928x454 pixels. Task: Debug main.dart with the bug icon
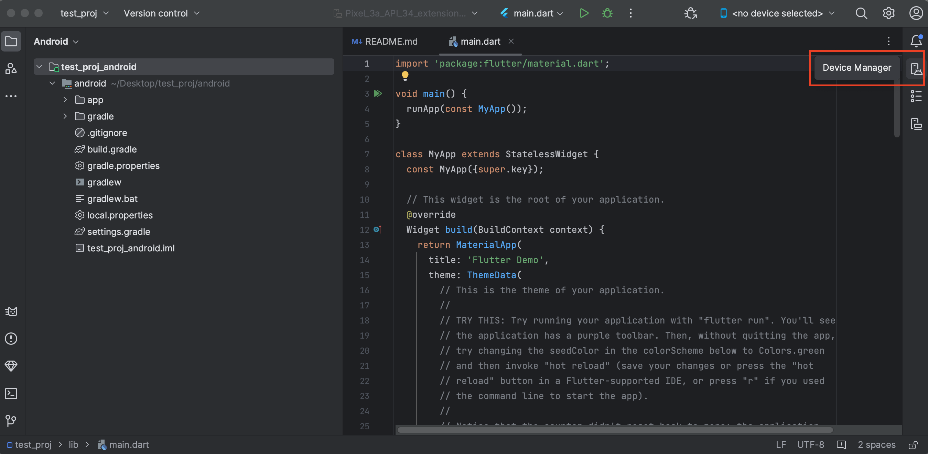[x=607, y=13]
